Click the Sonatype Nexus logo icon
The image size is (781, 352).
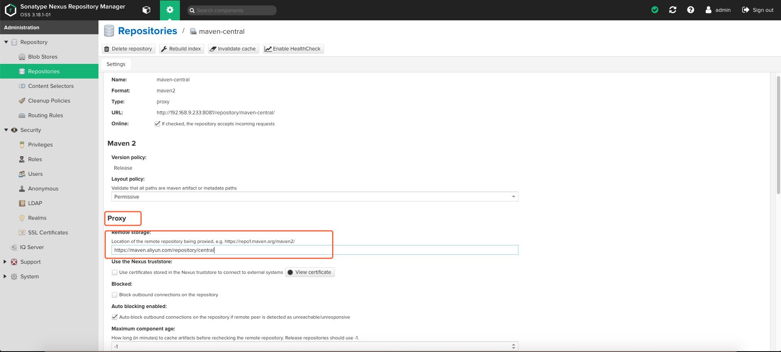click(x=11, y=10)
